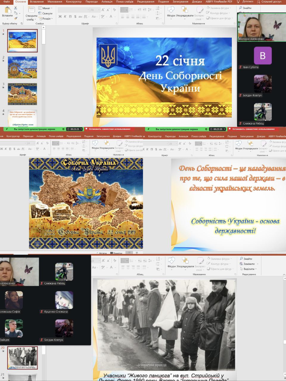
Task: Switch to the Вставлення ribbon tab
Action: click(37, 2)
